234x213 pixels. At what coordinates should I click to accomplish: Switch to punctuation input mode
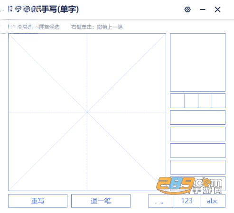(x=161, y=201)
